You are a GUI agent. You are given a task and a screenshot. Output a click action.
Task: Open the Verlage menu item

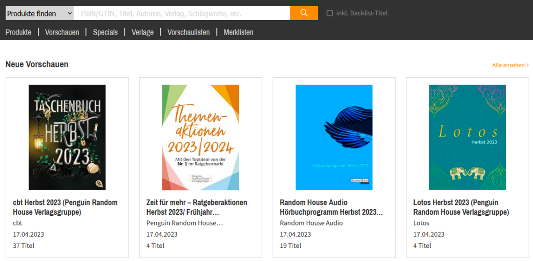point(143,32)
